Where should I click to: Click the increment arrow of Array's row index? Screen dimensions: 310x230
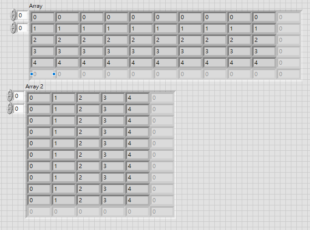(13, 13)
